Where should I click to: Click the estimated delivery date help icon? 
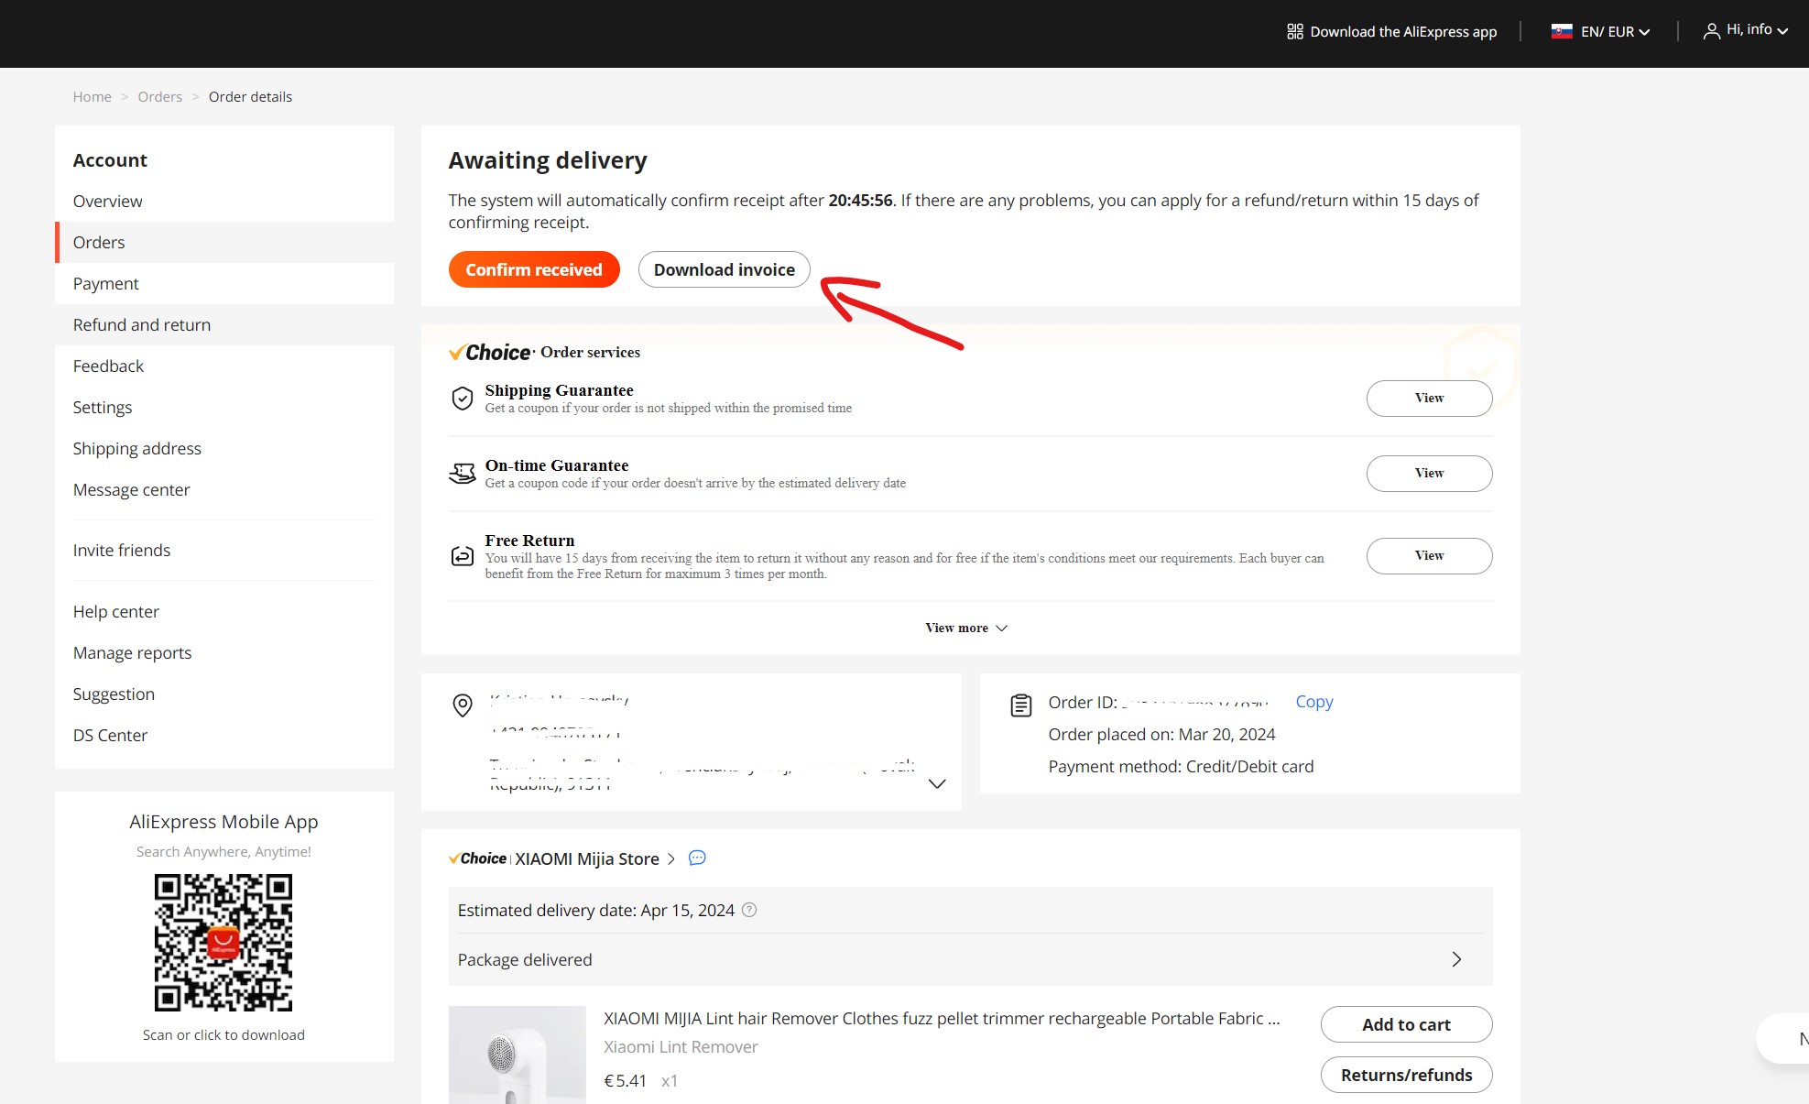749,910
